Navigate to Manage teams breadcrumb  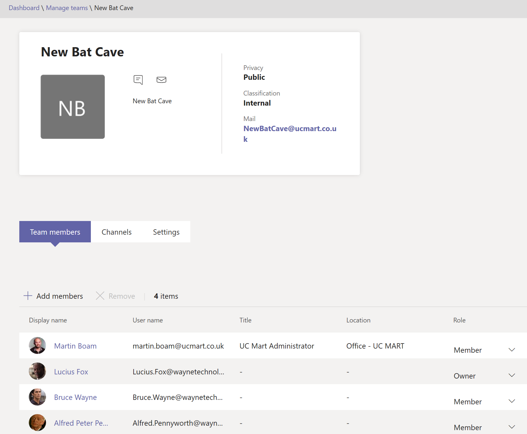(67, 8)
